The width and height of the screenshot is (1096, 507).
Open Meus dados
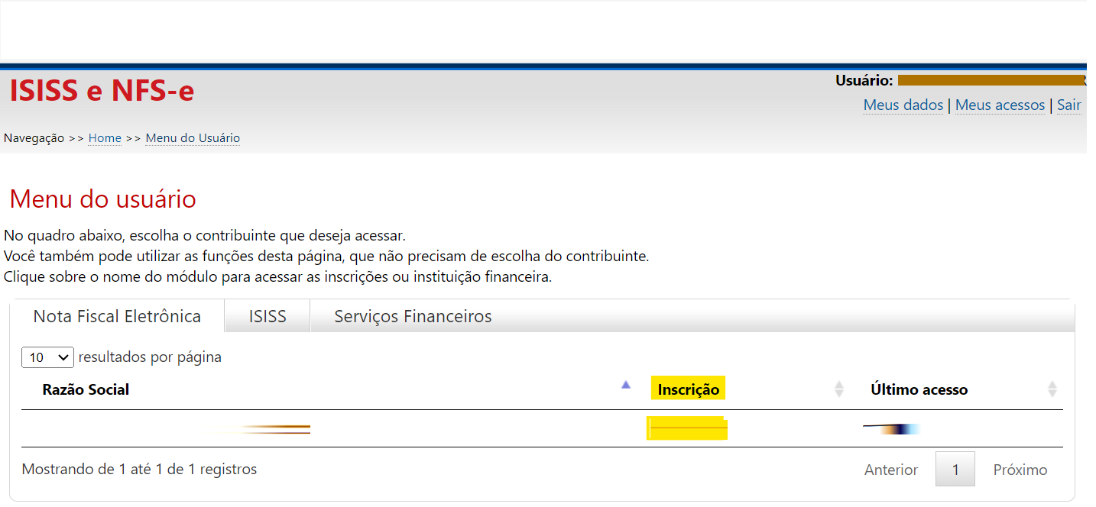click(x=903, y=105)
